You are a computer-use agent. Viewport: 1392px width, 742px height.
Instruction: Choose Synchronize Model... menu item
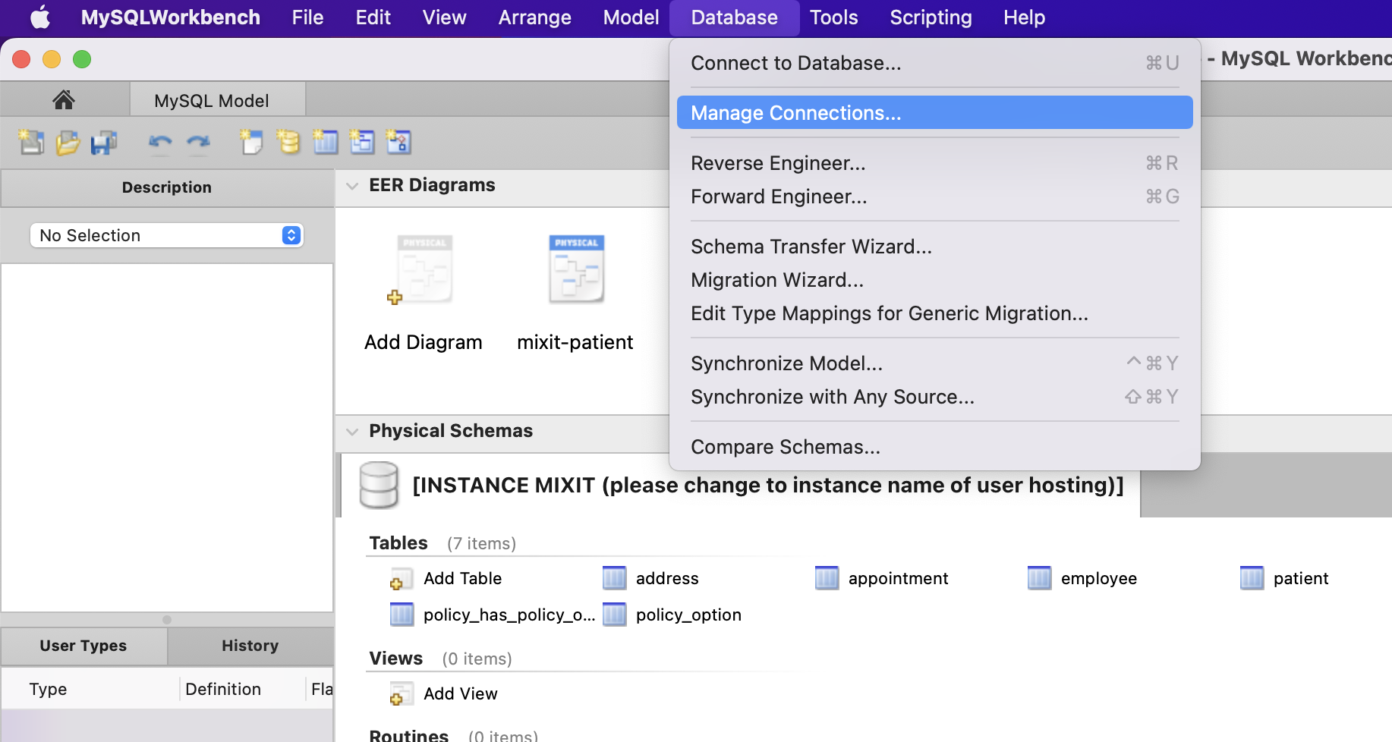pos(935,363)
